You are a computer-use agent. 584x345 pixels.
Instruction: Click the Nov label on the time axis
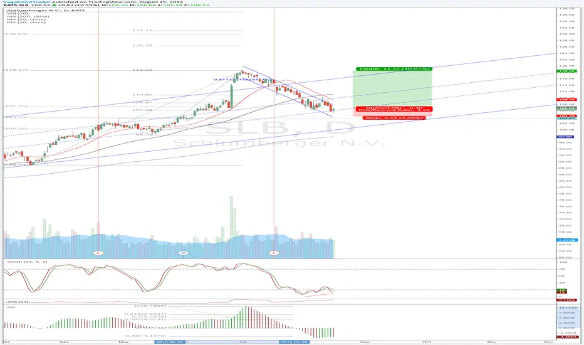[492, 342]
